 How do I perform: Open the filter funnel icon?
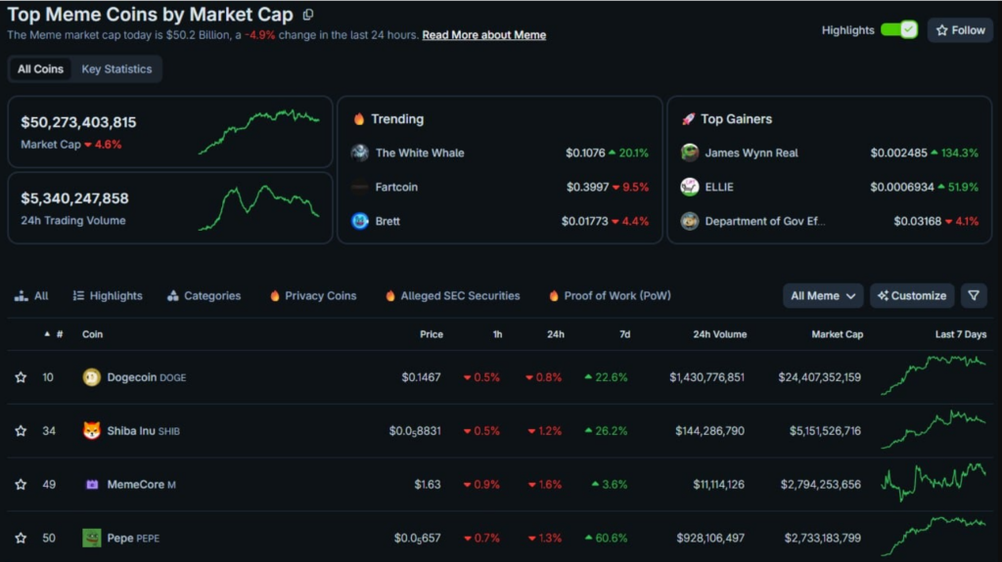[974, 295]
